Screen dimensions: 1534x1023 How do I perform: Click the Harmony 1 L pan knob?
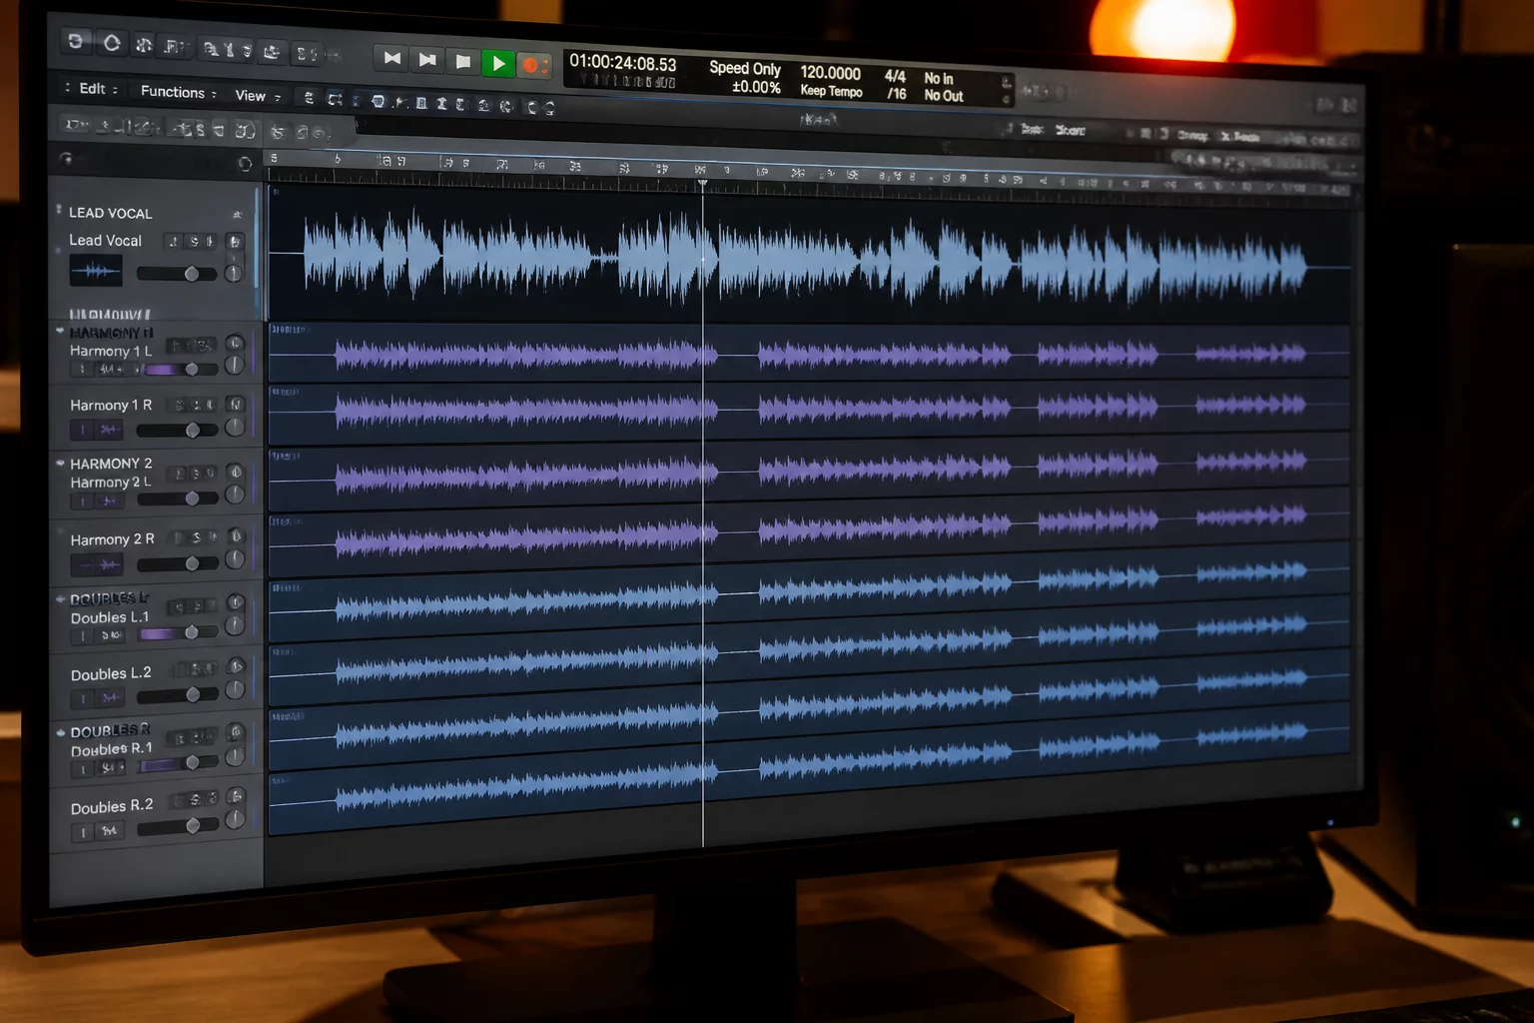point(235,366)
